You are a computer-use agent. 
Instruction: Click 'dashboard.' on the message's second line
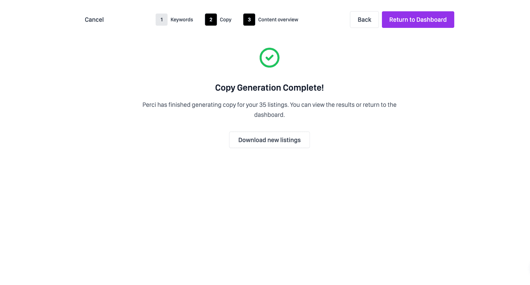pos(269,115)
